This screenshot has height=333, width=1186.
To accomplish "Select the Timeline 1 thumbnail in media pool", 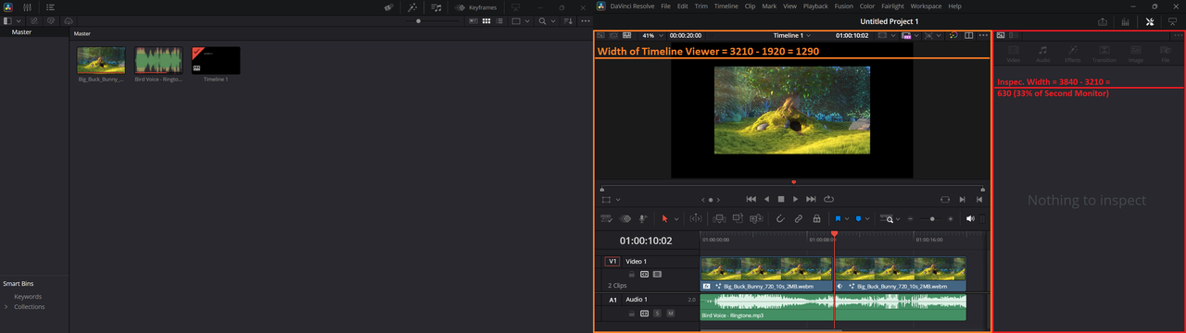I will (215, 60).
